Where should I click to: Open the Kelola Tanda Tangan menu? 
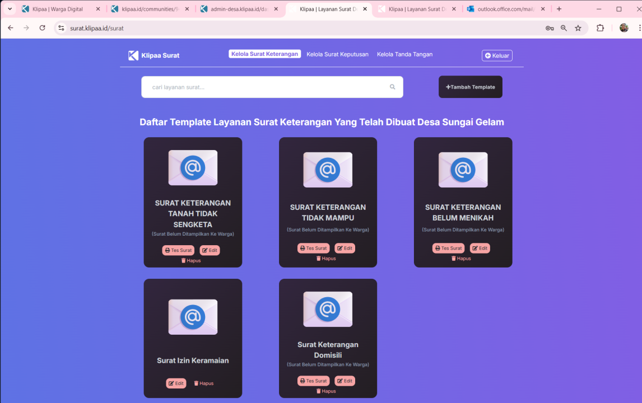click(404, 54)
